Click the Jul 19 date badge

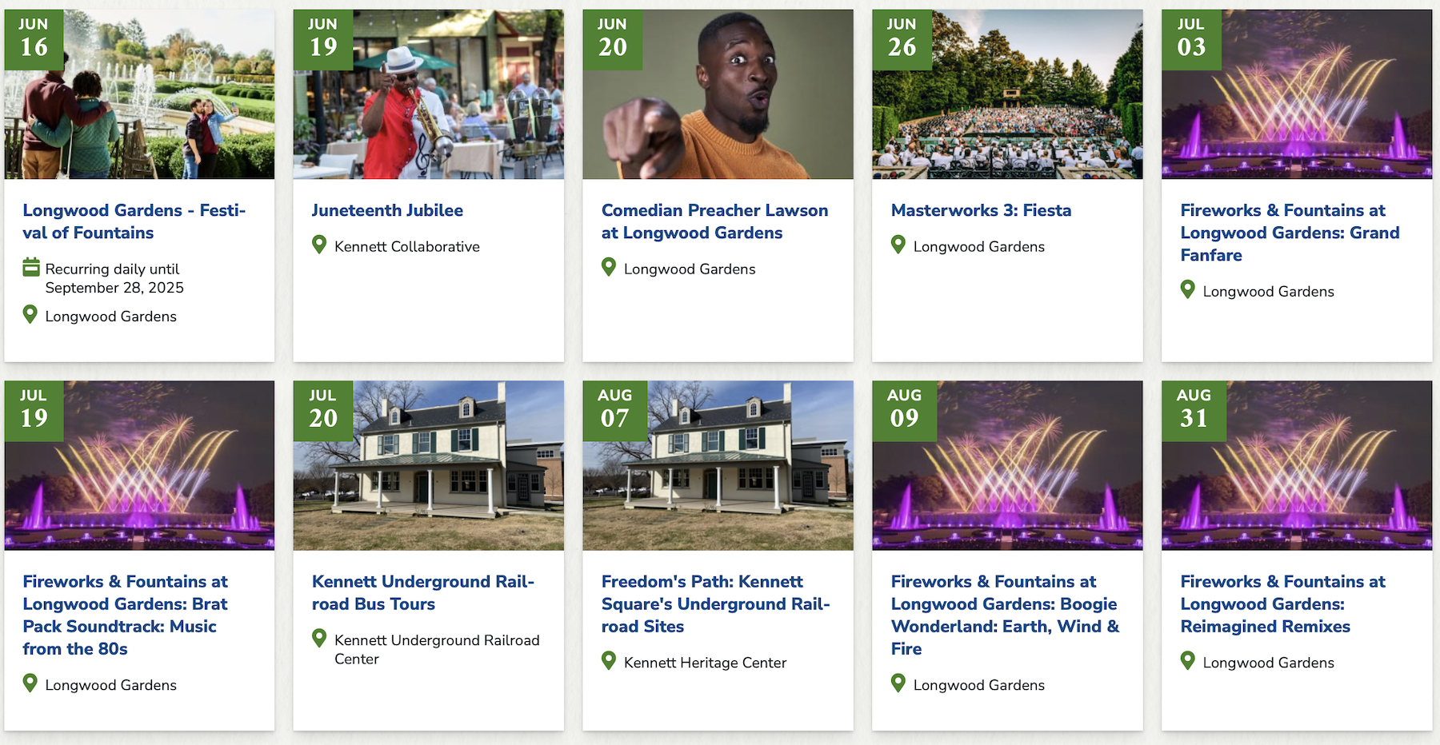coord(34,410)
